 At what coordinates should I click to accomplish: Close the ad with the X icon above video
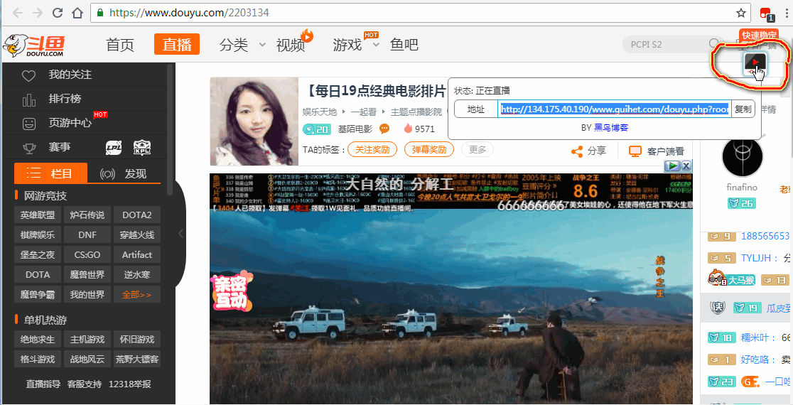[x=686, y=166]
